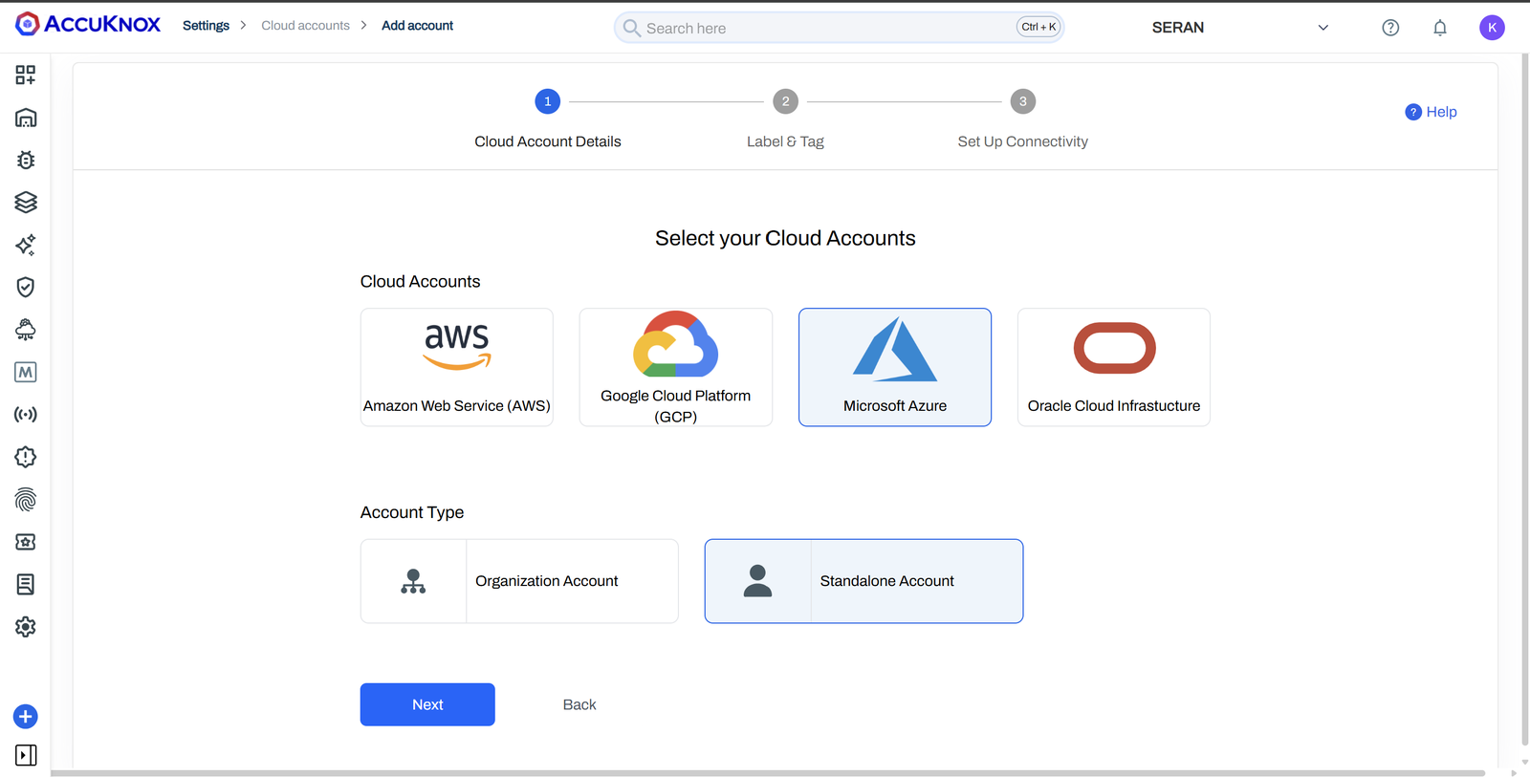Open step 1 Cloud Account Details
Viewport: 1530px width, 777px height.
[x=548, y=101]
